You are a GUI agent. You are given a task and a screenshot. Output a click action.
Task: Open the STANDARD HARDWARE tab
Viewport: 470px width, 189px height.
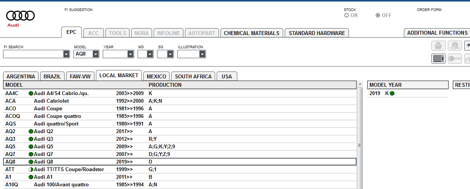(317, 33)
